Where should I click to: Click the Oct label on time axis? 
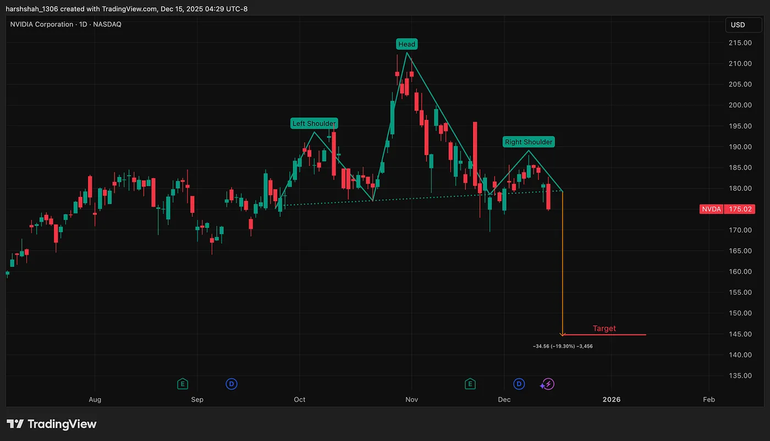[x=300, y=399]
